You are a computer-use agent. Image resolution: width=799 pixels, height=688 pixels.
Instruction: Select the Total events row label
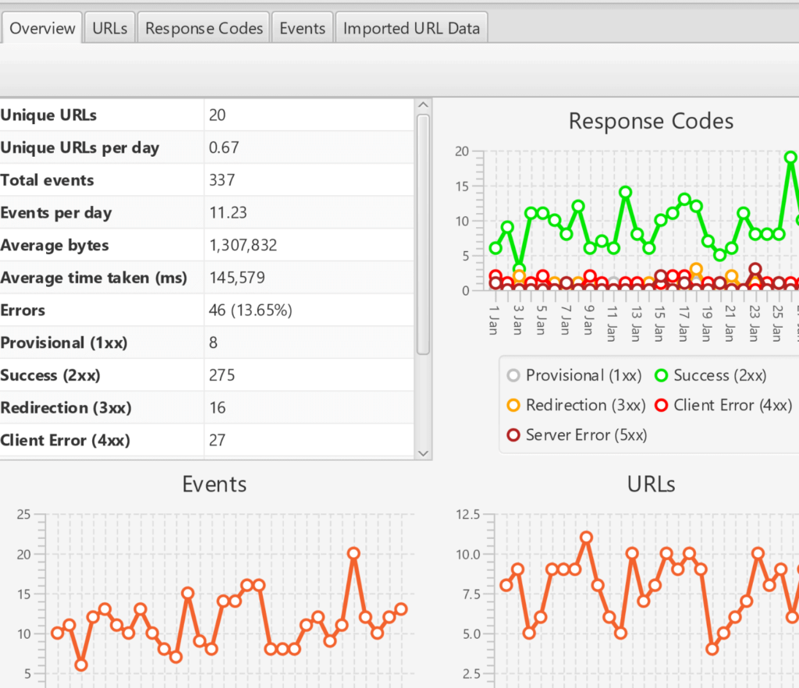coord(48,180)
